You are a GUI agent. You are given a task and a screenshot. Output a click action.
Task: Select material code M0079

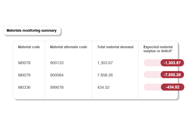24,75
